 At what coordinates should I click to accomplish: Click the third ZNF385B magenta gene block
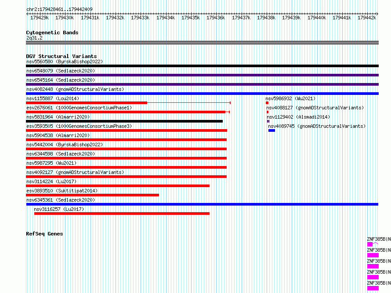pyautogui.click(x=373, y=266)
